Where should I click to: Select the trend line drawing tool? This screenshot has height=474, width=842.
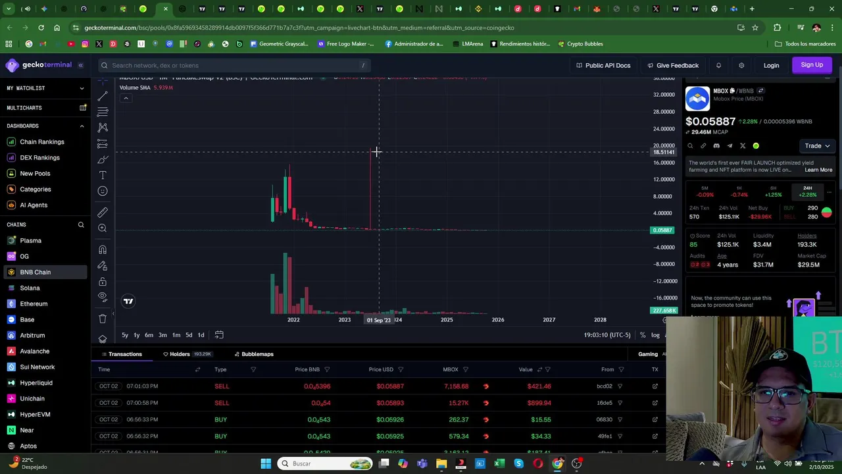pyautogui.click(x=103, y=96)
